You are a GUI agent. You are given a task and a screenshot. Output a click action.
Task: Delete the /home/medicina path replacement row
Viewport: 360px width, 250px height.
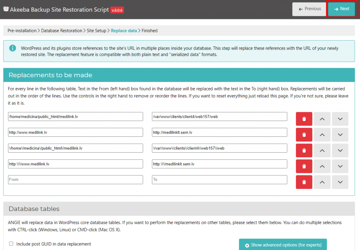coord(304,119)
